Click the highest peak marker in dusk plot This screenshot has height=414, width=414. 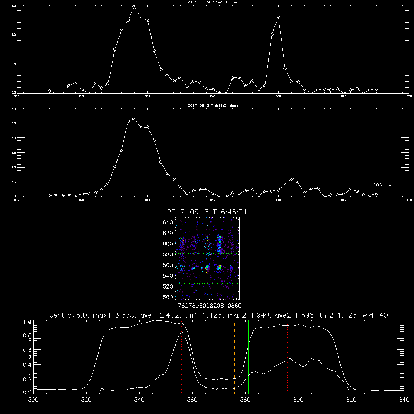(x=135, y=119)
